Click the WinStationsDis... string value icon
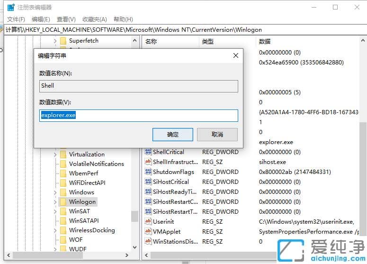 click(148, 241)
